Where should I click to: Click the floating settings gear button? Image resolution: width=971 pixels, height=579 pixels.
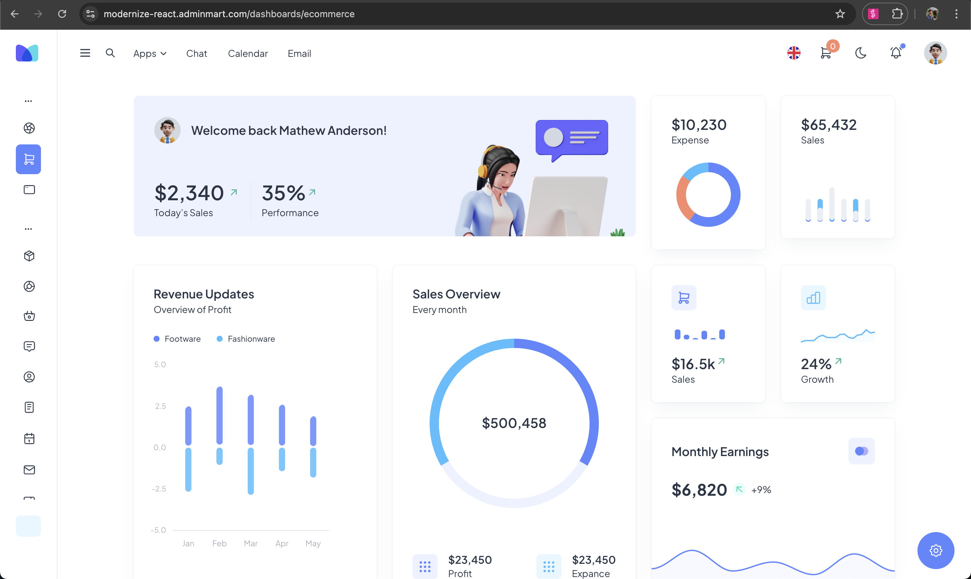tap(936, 551)
